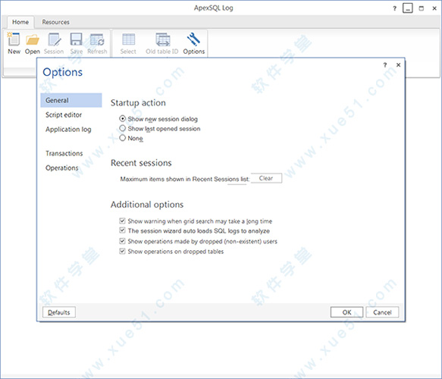The image size is (442, 379).
Task: Click the New session icon
Action: pyautogui.click(x=14, y=39)
